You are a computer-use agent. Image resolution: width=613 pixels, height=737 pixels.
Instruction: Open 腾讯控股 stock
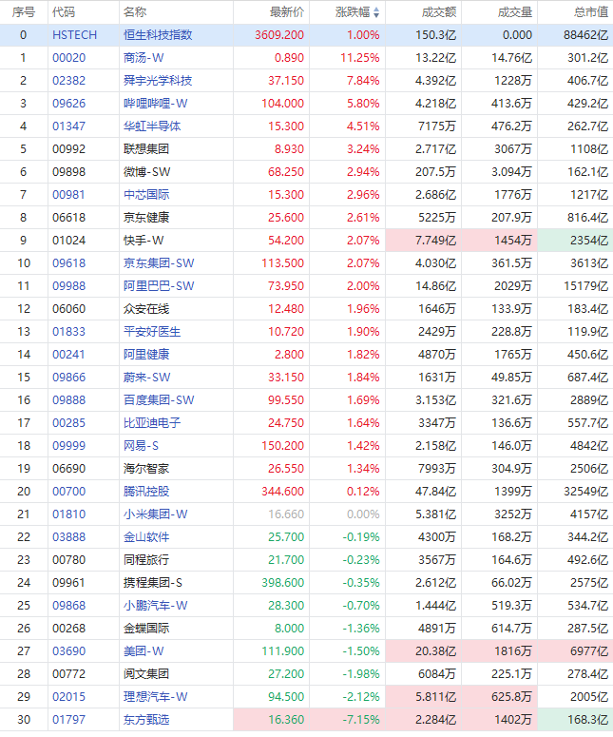(146, 492)
